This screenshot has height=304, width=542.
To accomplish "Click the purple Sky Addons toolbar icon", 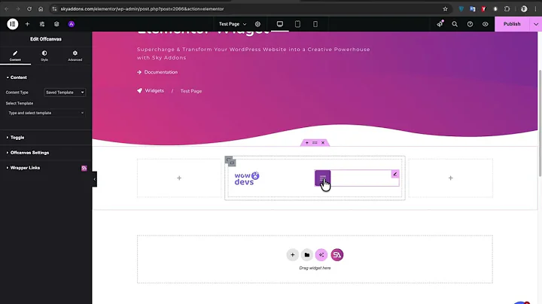I will pyautogui.click(x=72, y=24).
